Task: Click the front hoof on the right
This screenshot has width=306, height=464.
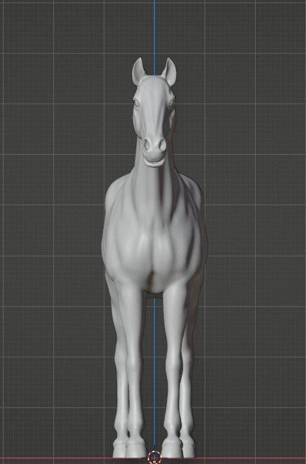Action: pyautogui.click(x=172, y=448)
